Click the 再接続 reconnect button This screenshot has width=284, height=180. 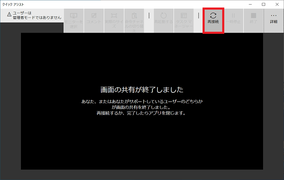[x=213, y=20]
